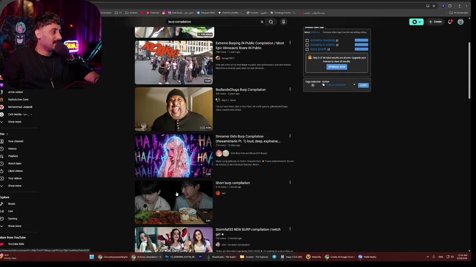Open Liked videos in the sidebar
The width and height of the screenshot is (476, 267).
tap(15, 171)
